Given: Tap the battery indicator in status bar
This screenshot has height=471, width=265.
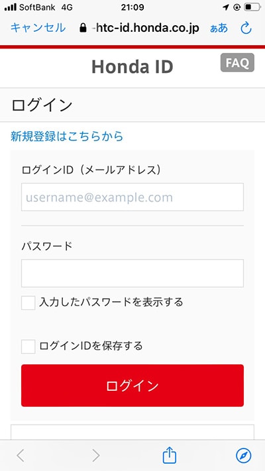Looking at the screenshot, I should coord(252,7).
